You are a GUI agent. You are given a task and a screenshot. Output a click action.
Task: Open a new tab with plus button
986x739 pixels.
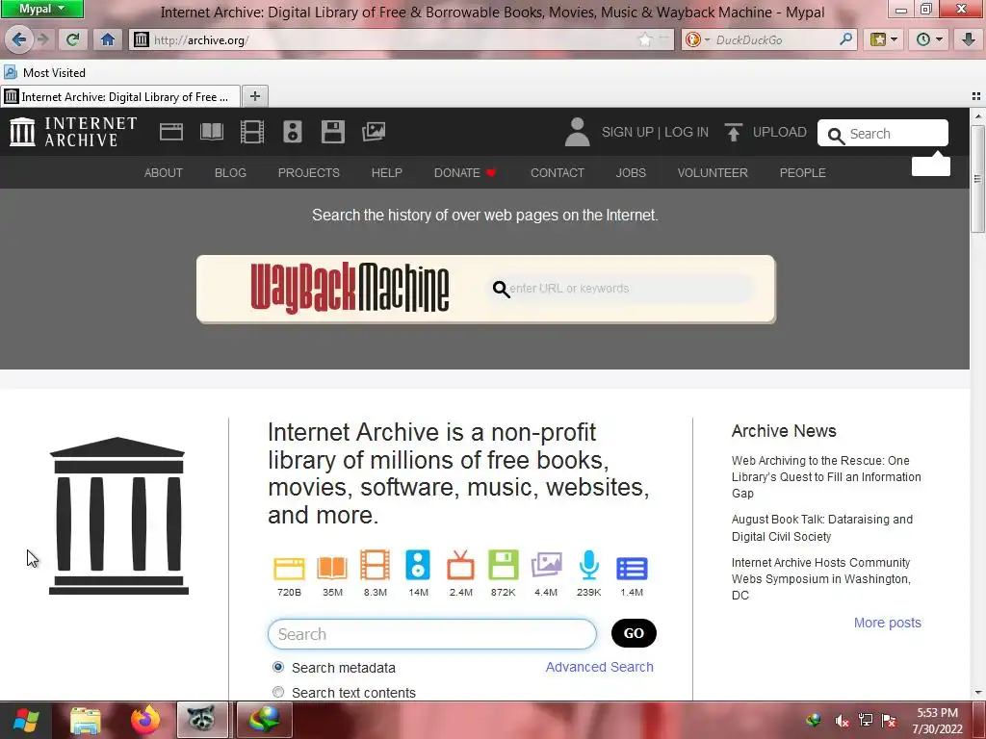[254, 96]
